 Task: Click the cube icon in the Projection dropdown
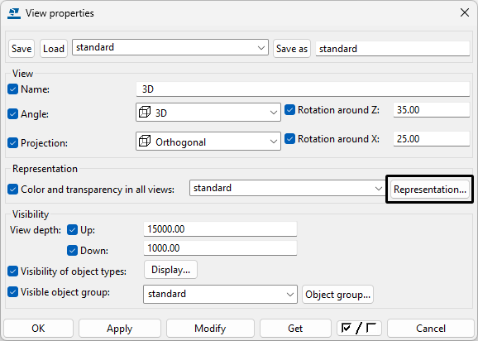(145, 142)
